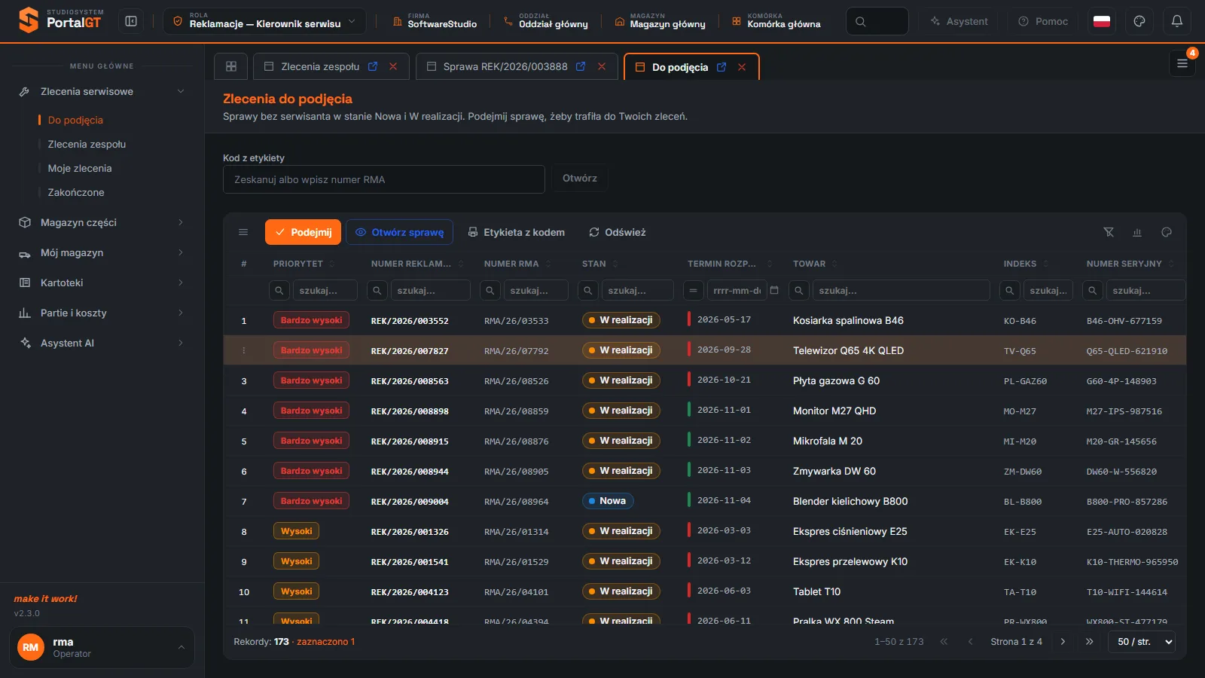
Task: Expand the Kartoteki menu
Action: [102, 282]
